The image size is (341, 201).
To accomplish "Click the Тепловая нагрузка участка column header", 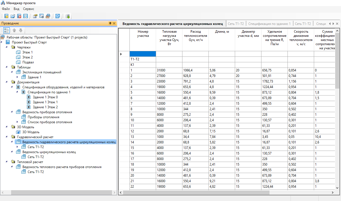I will click(169, 40).
